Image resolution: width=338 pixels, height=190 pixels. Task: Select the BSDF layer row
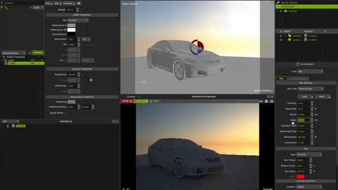(x=24, y=63)
